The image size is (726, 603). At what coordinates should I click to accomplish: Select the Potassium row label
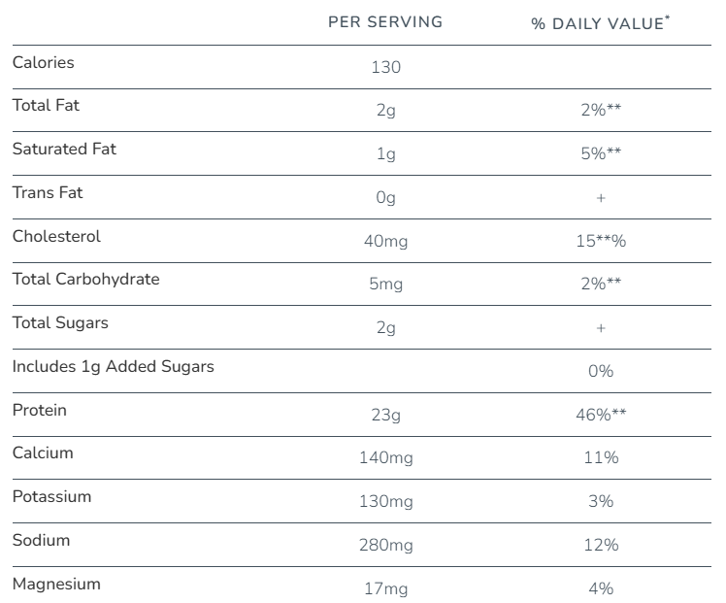[x=51, y=496]
